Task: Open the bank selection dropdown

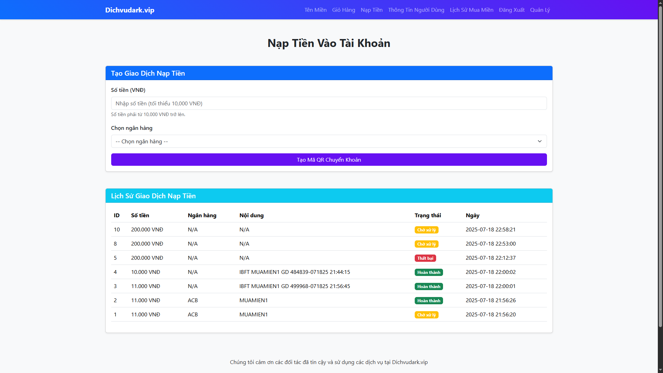Action: 325,141
